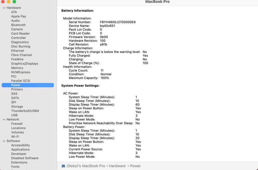
Task: Open Wi-Fi in the sidebar
Action: point(15,136)
